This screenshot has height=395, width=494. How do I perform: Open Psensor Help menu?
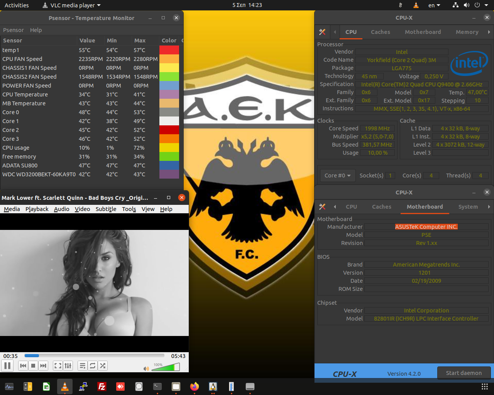click(36, 30)
